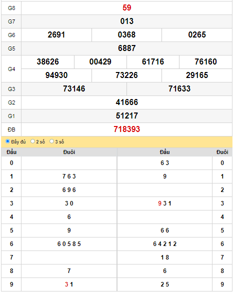Click the G4 number 38626

coord(48,61)
